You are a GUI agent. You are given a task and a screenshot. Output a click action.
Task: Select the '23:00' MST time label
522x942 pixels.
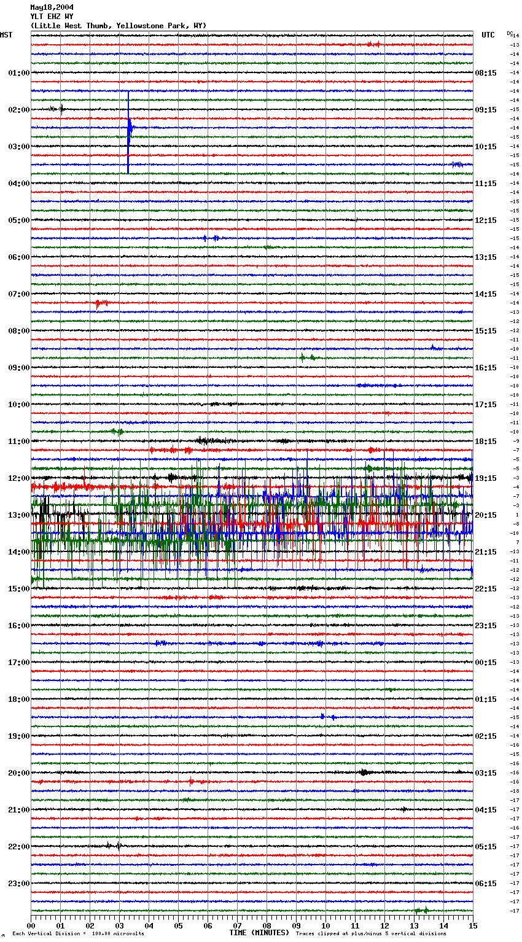(19, 884)
